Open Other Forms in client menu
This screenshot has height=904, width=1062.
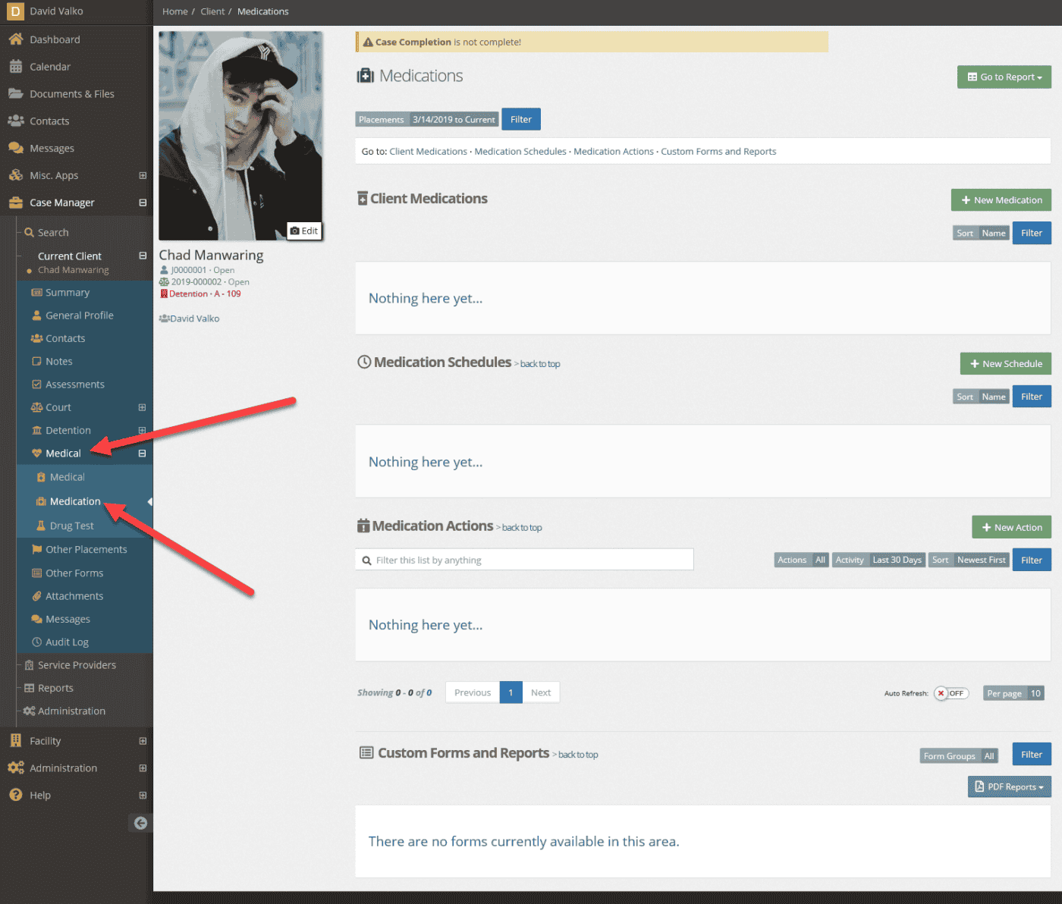click(74, 573)
